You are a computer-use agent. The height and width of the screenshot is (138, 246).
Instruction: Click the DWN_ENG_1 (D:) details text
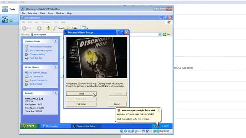(34, 99)
